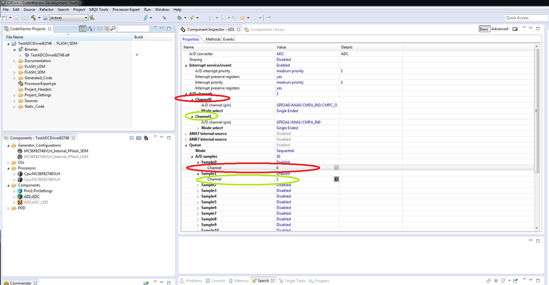Click the ProcessorExpert.pe file icon
The image size is (549, 285).
[21, 84]
